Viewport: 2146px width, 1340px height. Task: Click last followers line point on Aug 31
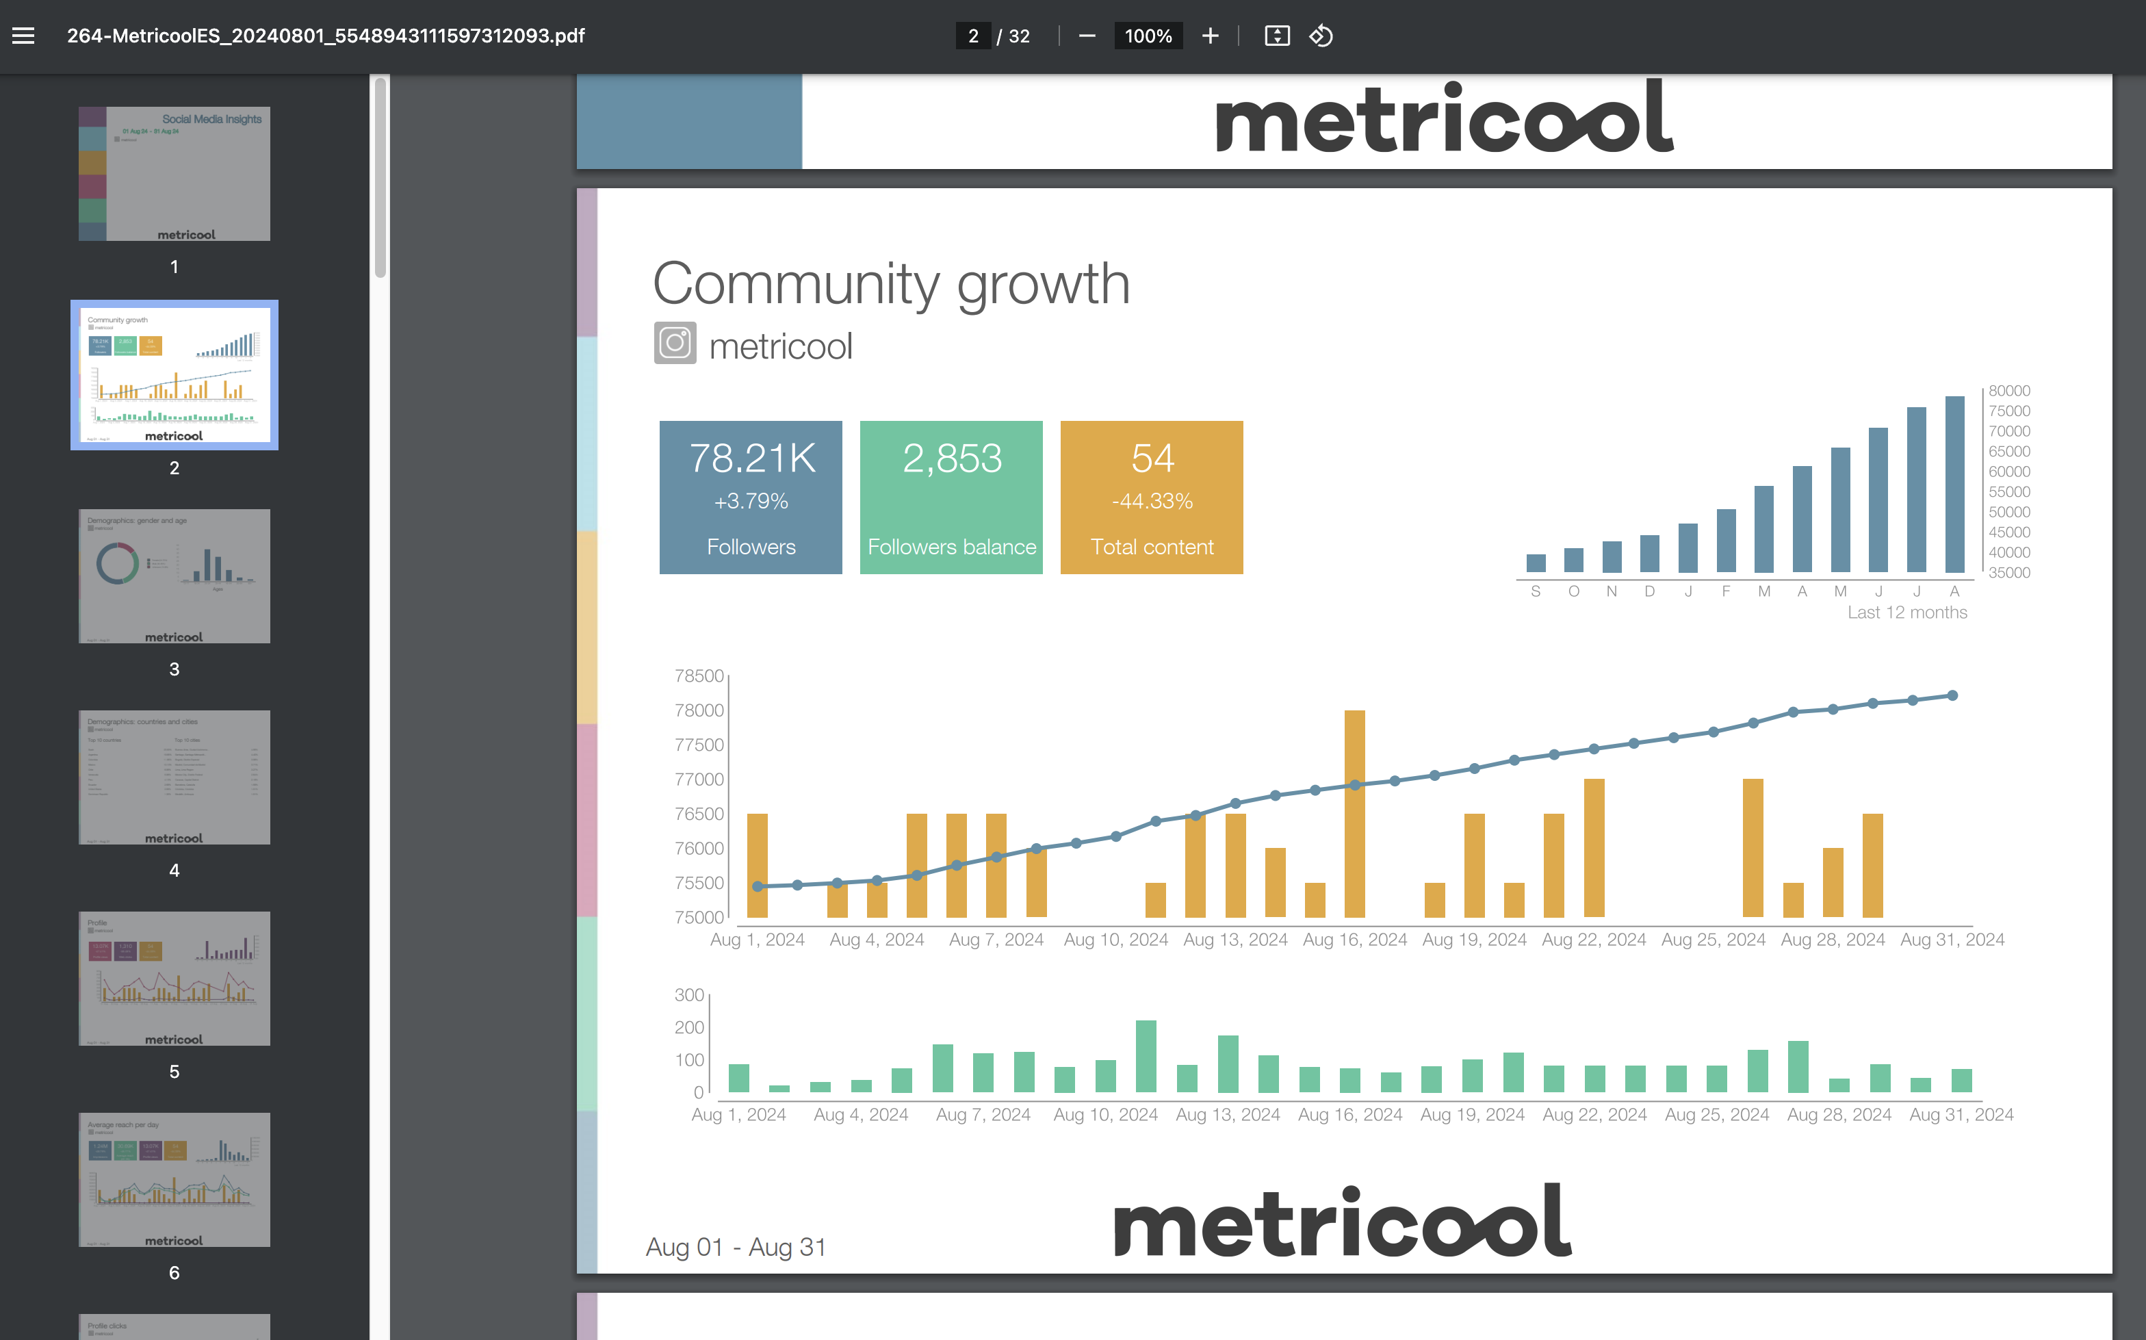coord(1952,696)
